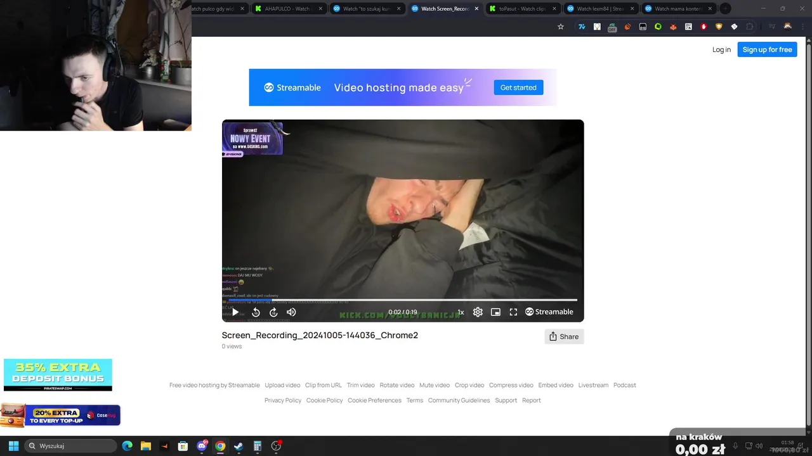
Task: Open the Chrome extensions puzzle menu
Action: (749, 27)
